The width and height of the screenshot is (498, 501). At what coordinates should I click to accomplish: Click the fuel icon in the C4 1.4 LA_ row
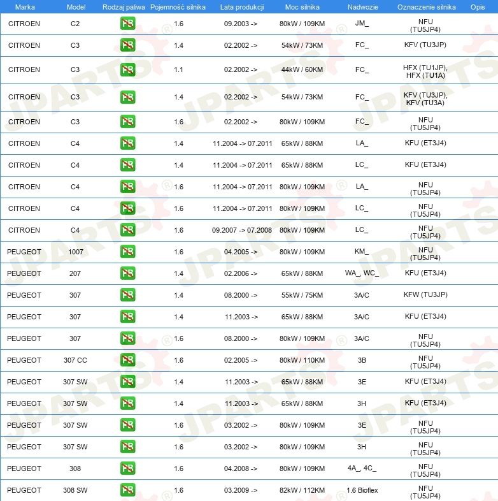point(128,143)
